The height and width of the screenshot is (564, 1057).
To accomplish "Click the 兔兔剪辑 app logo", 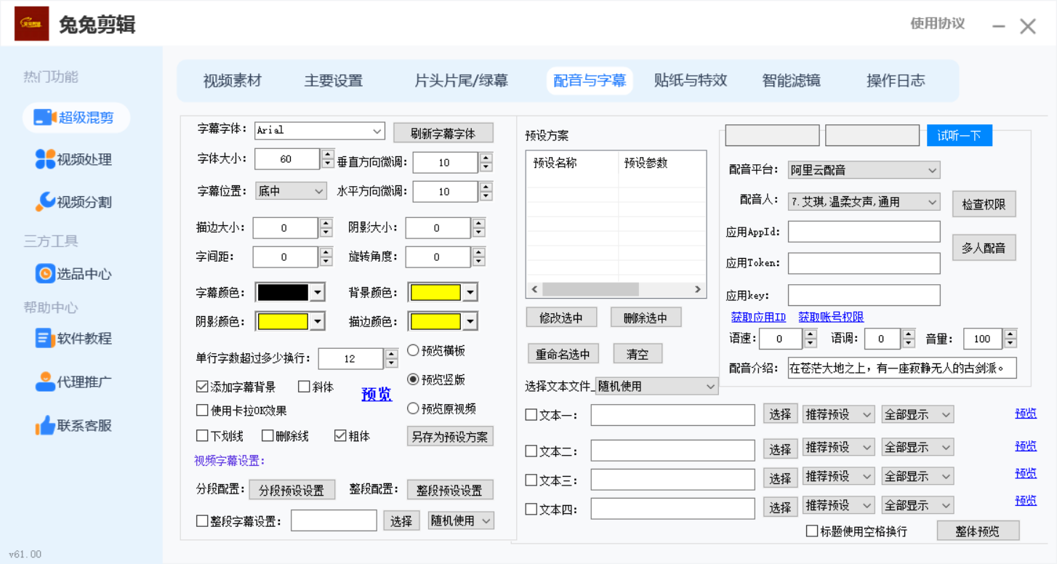I will 32,24.
